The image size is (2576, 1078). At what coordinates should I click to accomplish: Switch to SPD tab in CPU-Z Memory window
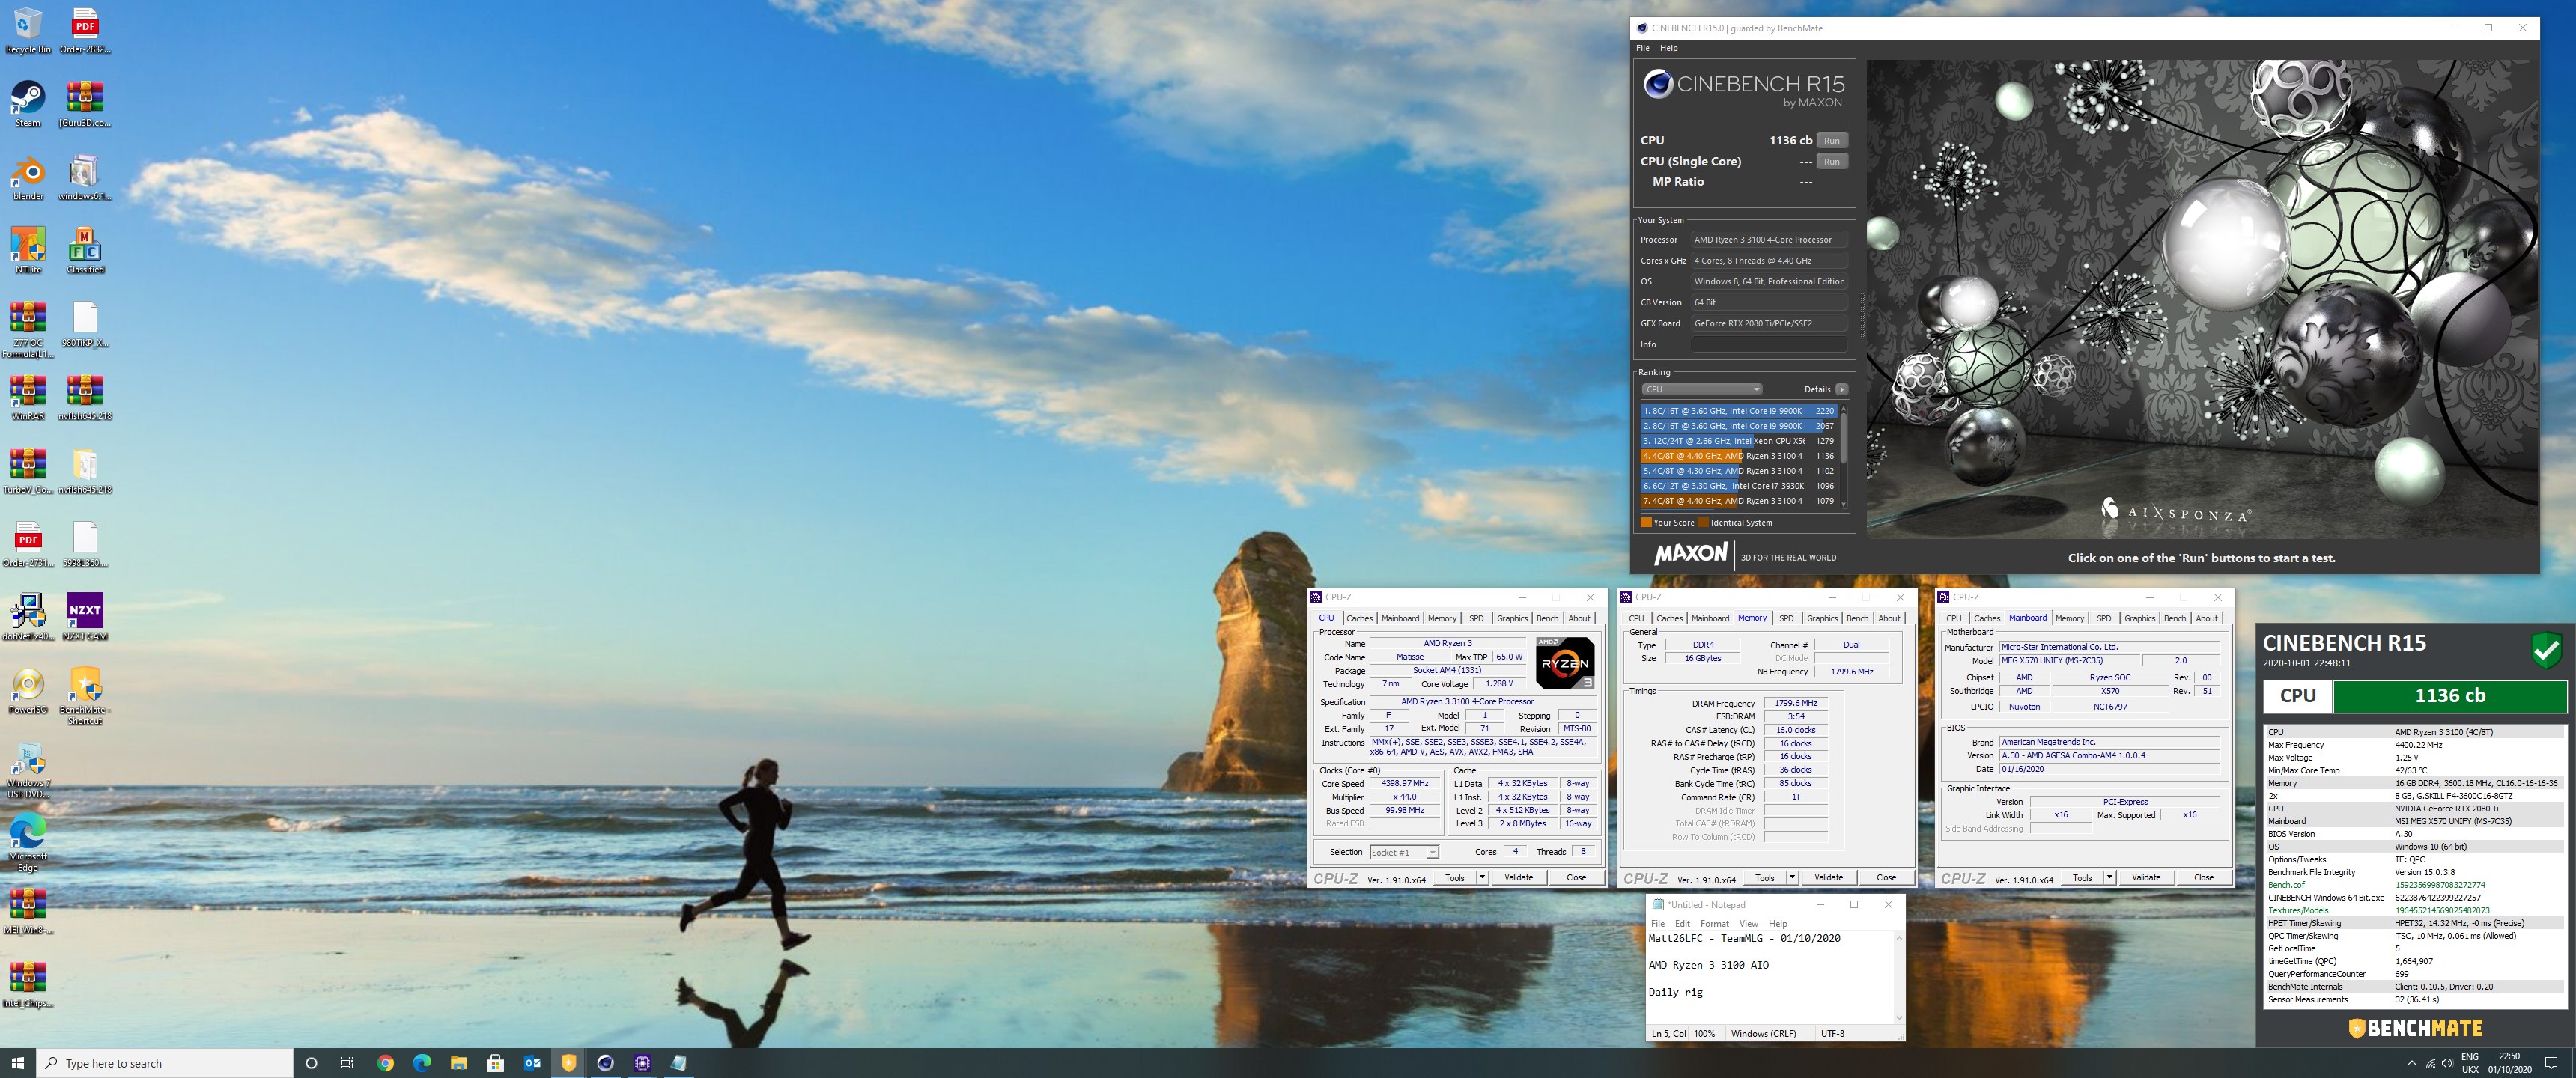[1786, 618]
